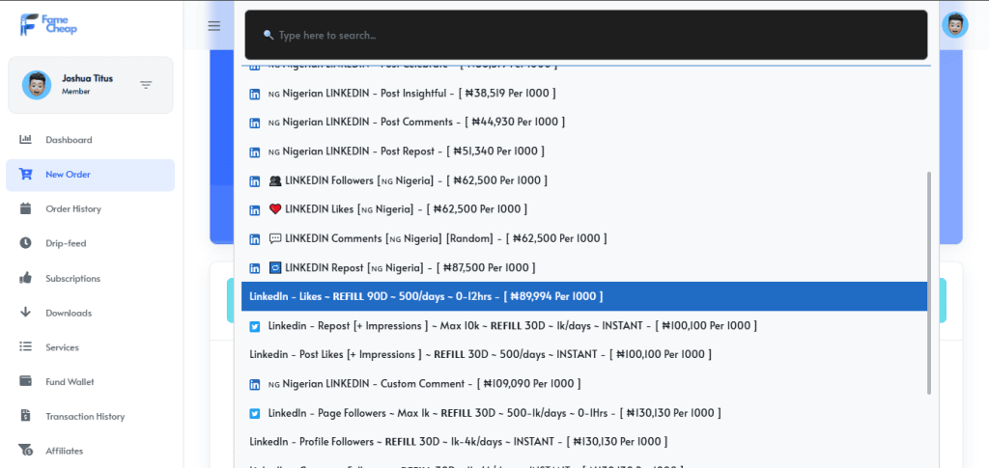
Task: Choose LinkedIn Page Followers Max 1k option
Action: pos(584,413)
